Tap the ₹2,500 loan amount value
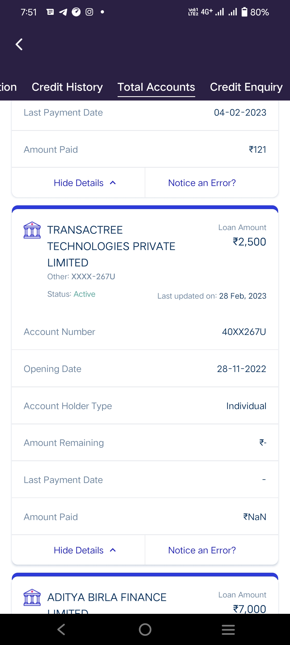The image size is (290, 645). point(249,242)
